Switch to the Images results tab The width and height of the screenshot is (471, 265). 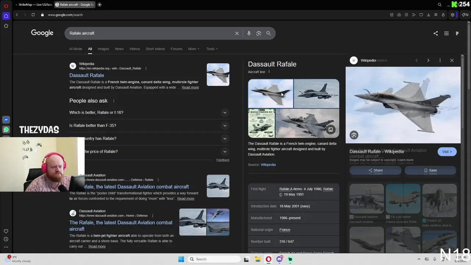pyautogui.click(x=103, y=49)
